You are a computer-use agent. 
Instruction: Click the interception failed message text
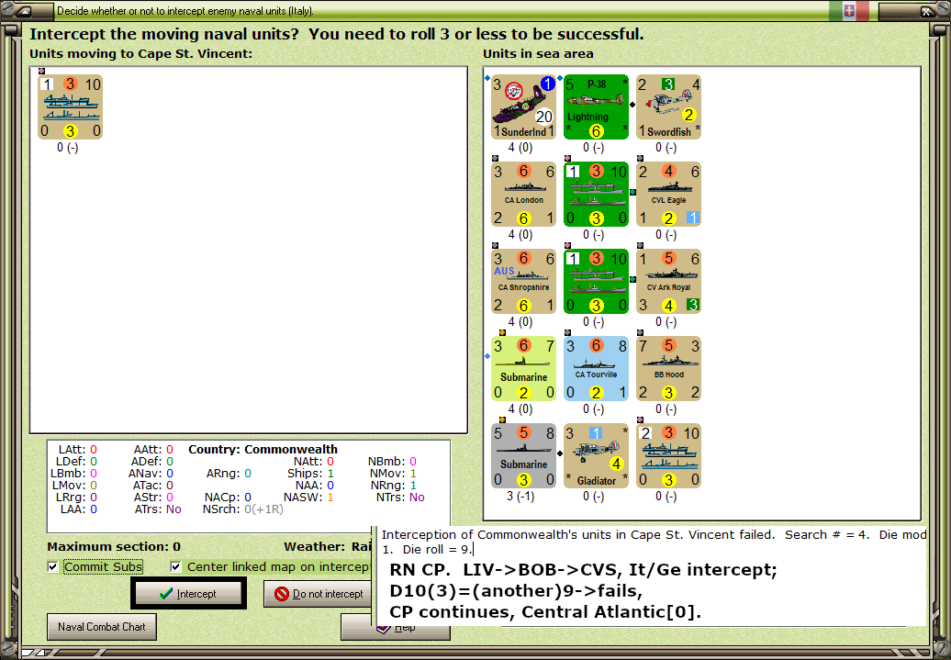pyautogui.click(x=654, y=542)
